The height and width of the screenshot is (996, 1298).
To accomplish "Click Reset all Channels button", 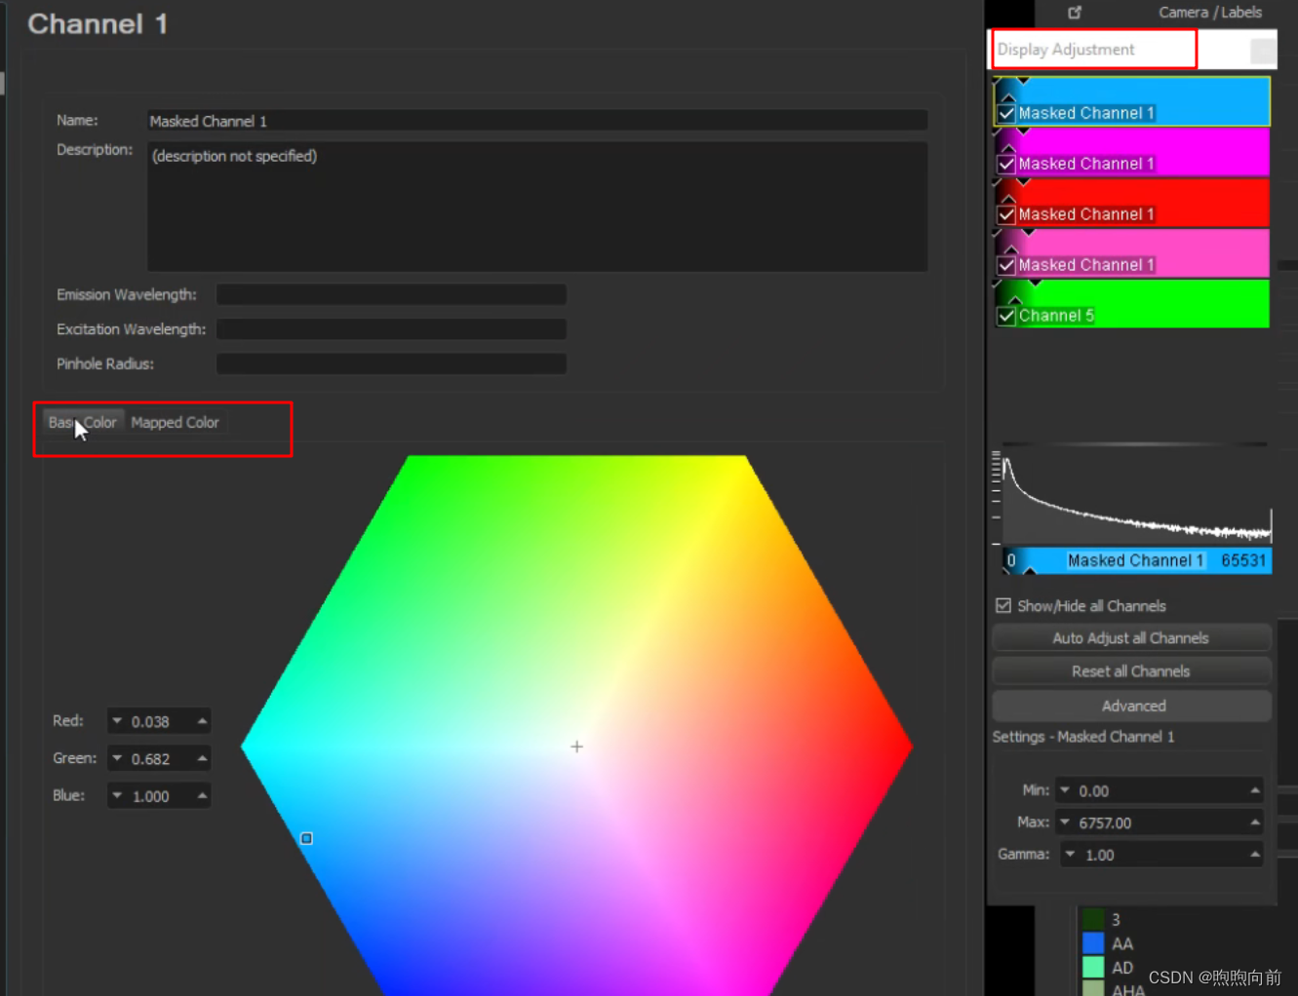I will pos(1131,671).
